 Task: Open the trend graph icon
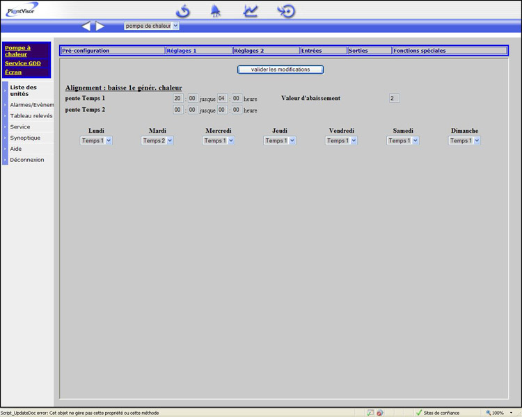click(x=251, y=10)
